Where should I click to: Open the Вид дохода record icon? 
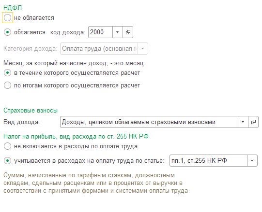253,122
